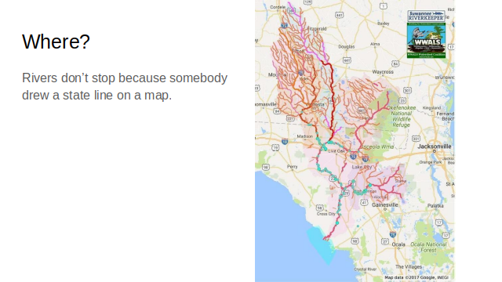
Task: Click the Route 98 shield near Perry
Action: 265,167
